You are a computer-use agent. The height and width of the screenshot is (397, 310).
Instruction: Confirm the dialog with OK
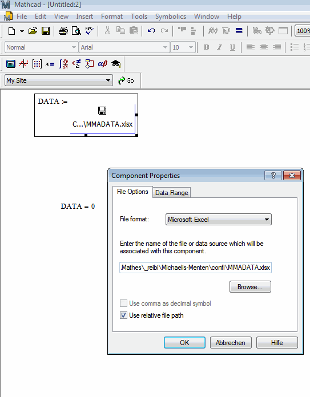184,343
